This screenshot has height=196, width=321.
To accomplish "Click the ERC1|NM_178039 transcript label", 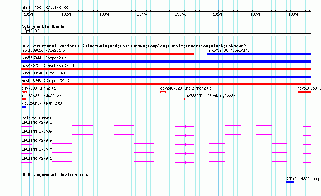I will click(37, 131).
